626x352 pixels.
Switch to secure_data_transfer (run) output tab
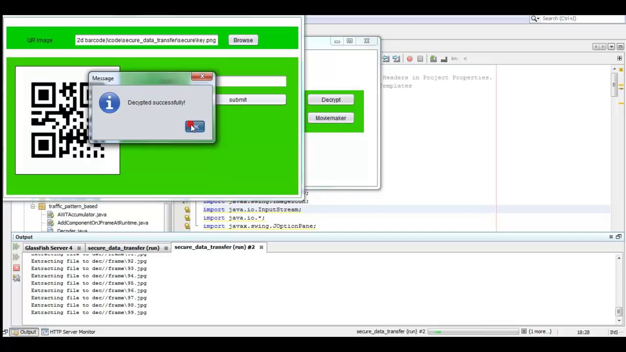coord(123,248)
